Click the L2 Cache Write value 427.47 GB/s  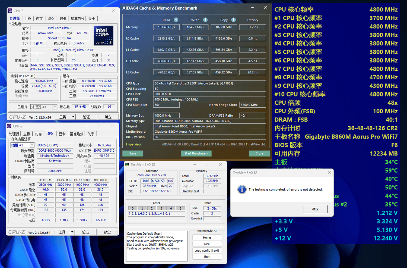[x=195, y=61]
